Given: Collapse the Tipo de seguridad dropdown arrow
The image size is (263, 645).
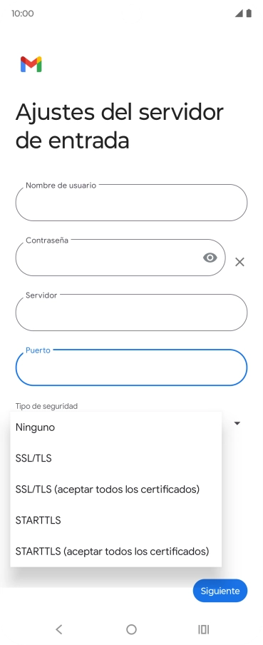Looking at the screenshot, I should (237, 423).
